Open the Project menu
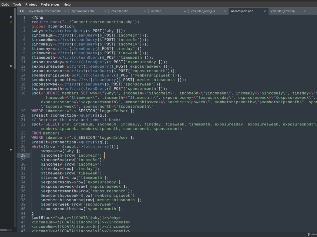 click(31, 4)
